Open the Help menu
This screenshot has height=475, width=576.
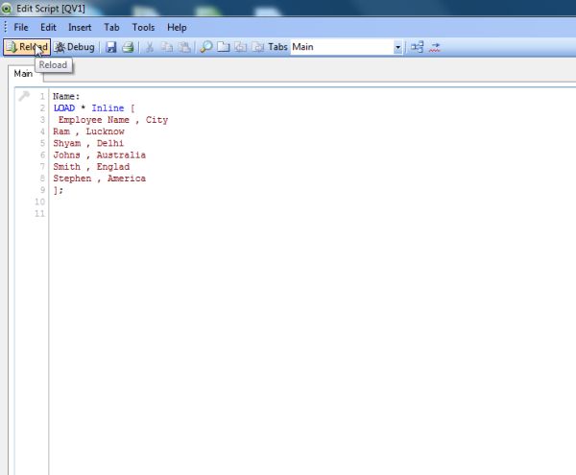coord(177,28)
